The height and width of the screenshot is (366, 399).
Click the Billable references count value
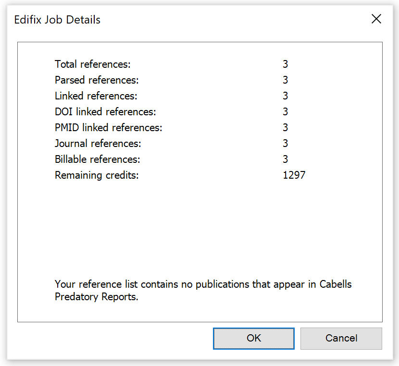click(x=285, y=159)
